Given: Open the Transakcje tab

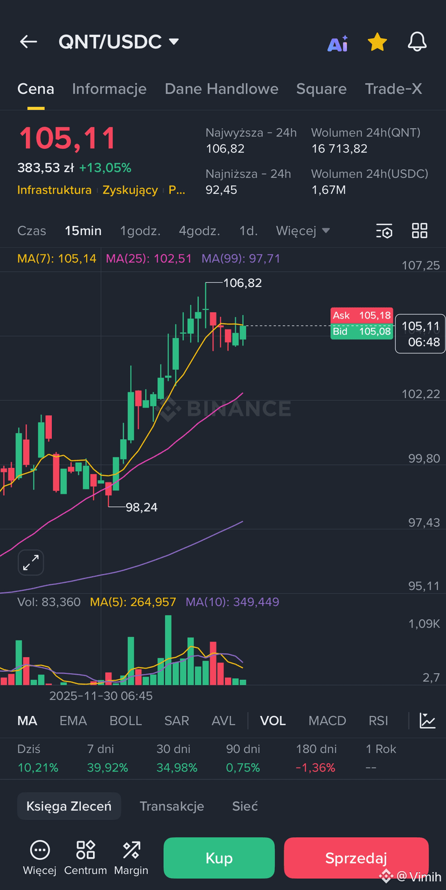Looking at the screenshot, I should pos(172,806).
